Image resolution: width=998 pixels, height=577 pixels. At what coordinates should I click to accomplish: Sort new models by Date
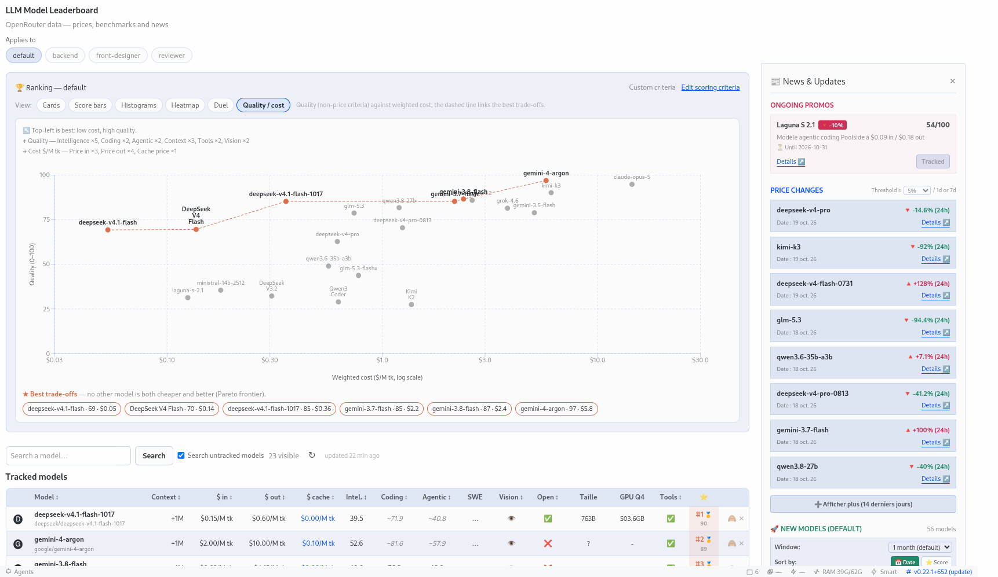(905, 562)
